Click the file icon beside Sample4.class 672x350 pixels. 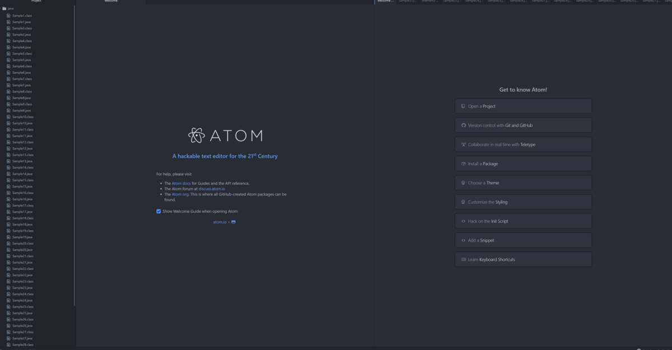(x=8, y=41)
